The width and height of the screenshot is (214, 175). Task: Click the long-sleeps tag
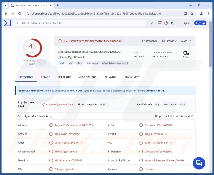tap(92, 63)
